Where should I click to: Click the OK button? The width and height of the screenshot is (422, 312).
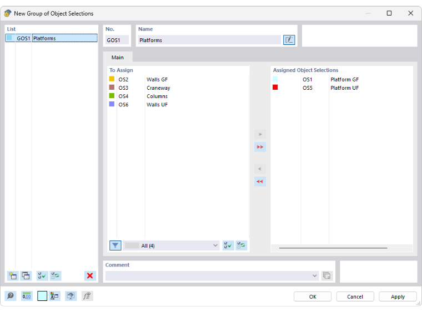click(313, 296)
